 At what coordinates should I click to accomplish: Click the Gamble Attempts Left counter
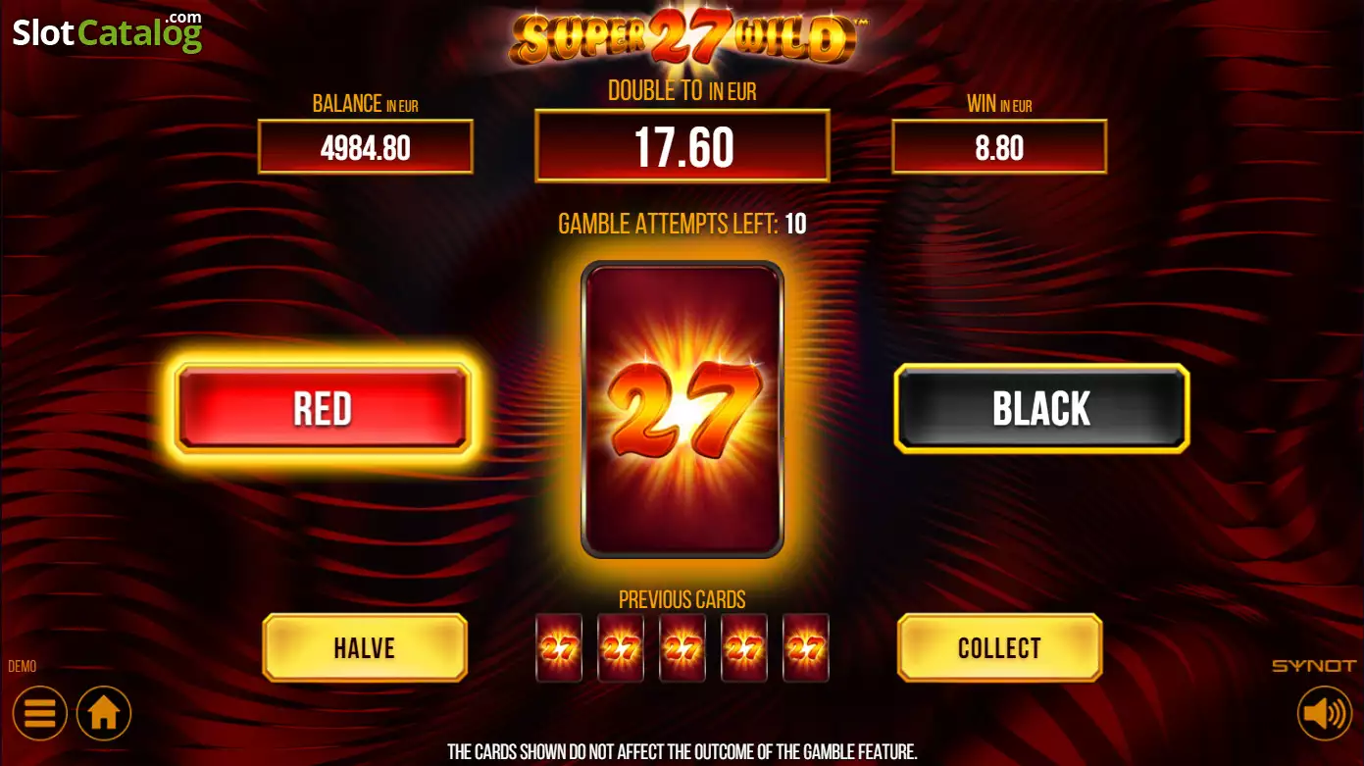(682, 224)
